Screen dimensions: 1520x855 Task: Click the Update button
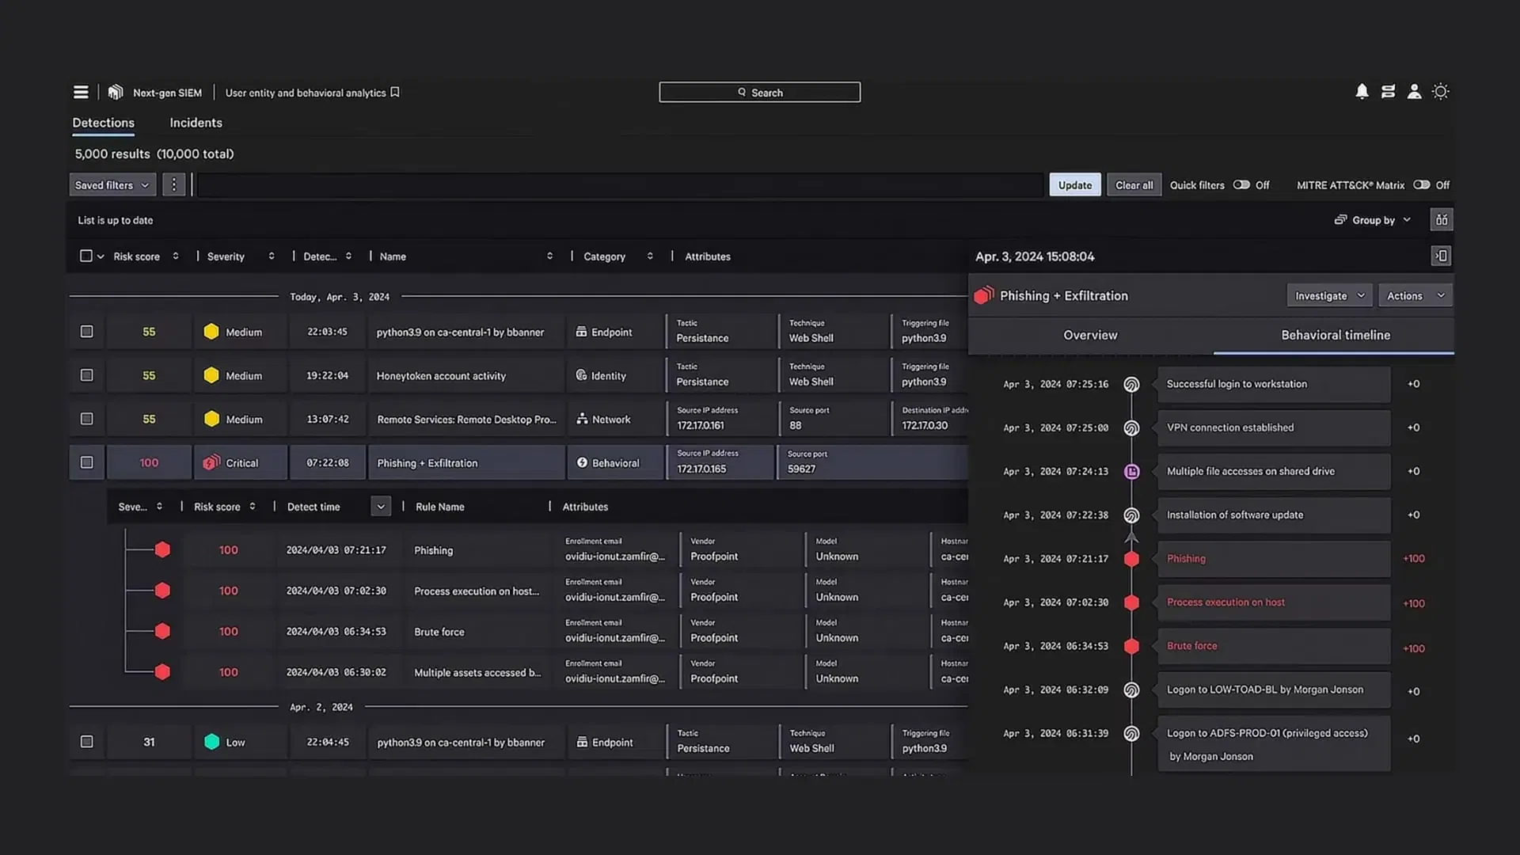coord(1074,185)
